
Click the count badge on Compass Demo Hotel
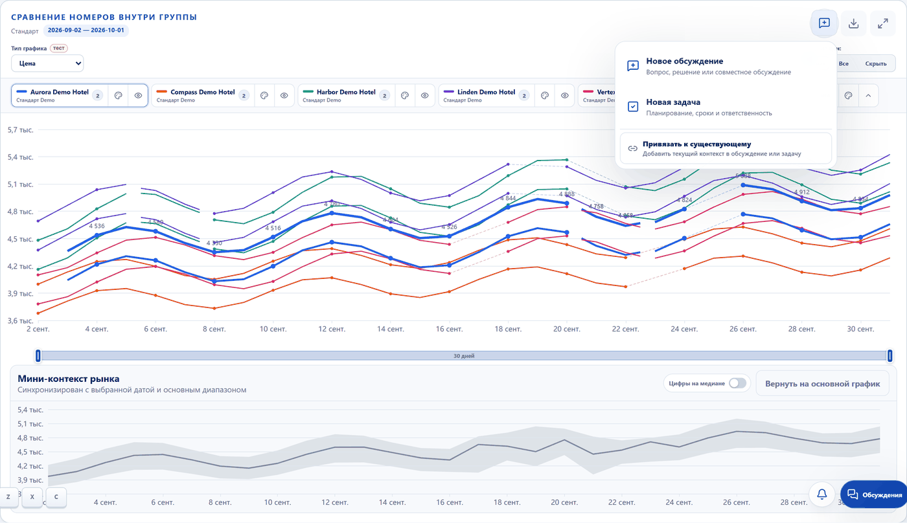[x=244, y=96]
